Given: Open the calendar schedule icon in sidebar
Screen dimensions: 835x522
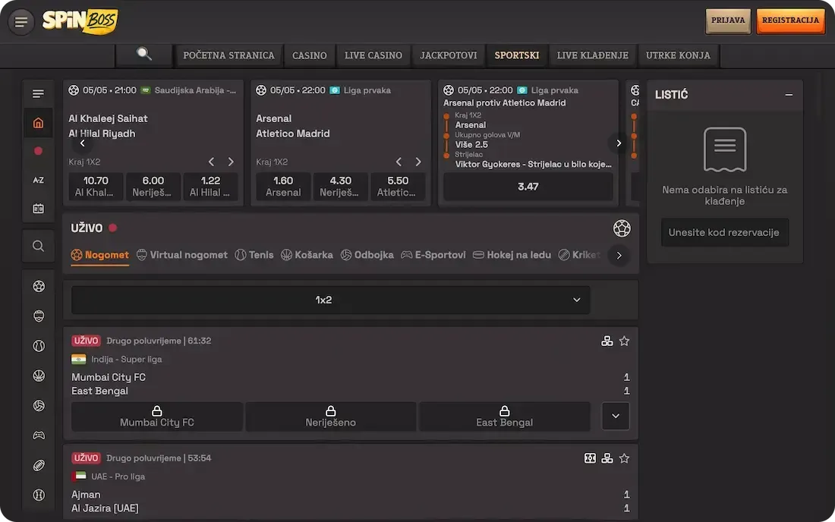Looking at the screenshot, I should (39, 209).
